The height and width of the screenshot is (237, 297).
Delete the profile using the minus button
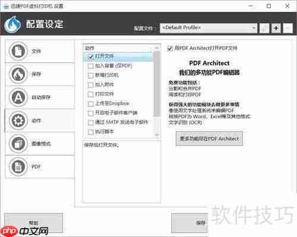(x=287, y=28)
